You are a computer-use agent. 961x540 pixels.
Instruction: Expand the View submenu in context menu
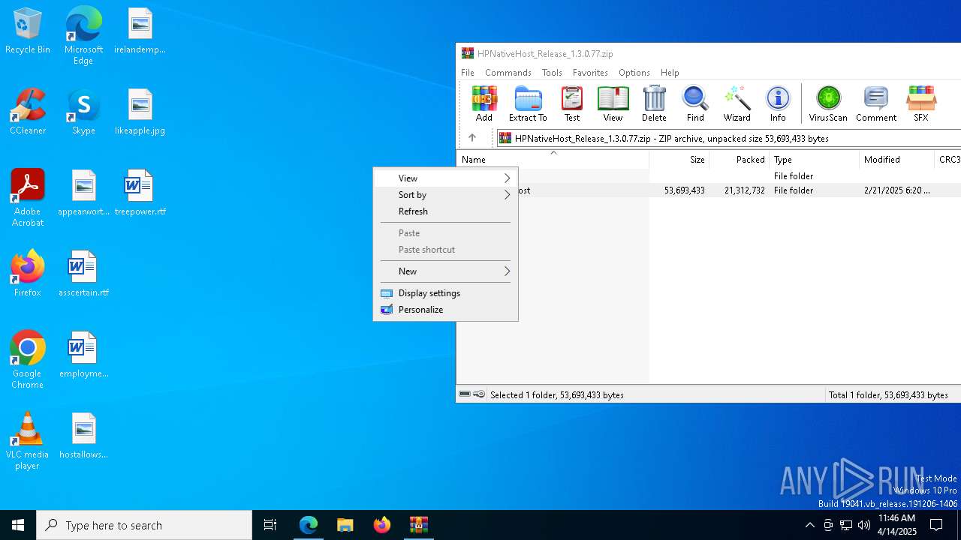(445, 178)
